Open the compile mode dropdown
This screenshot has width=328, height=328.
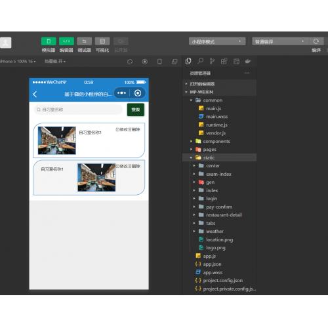click(280, 41)
